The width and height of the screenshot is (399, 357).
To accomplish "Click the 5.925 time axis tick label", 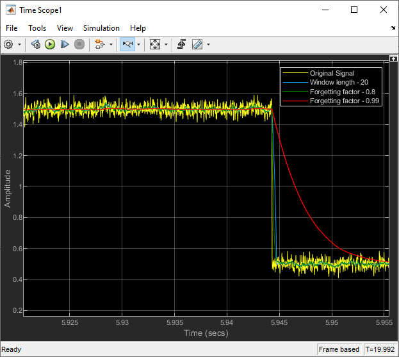I will click(70, 322).
